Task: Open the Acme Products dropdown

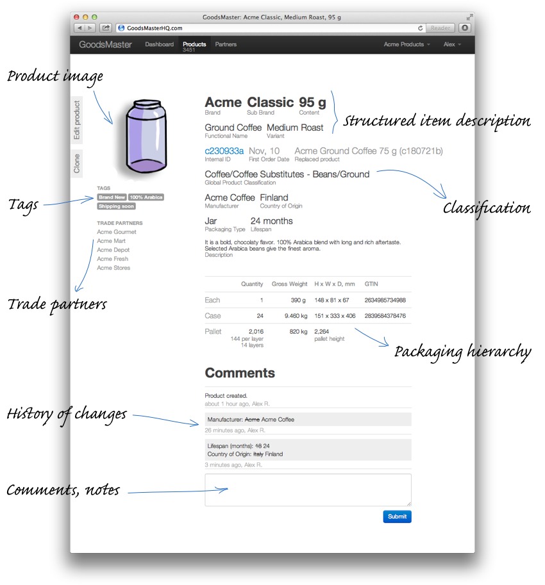Action: coord(407,45)
